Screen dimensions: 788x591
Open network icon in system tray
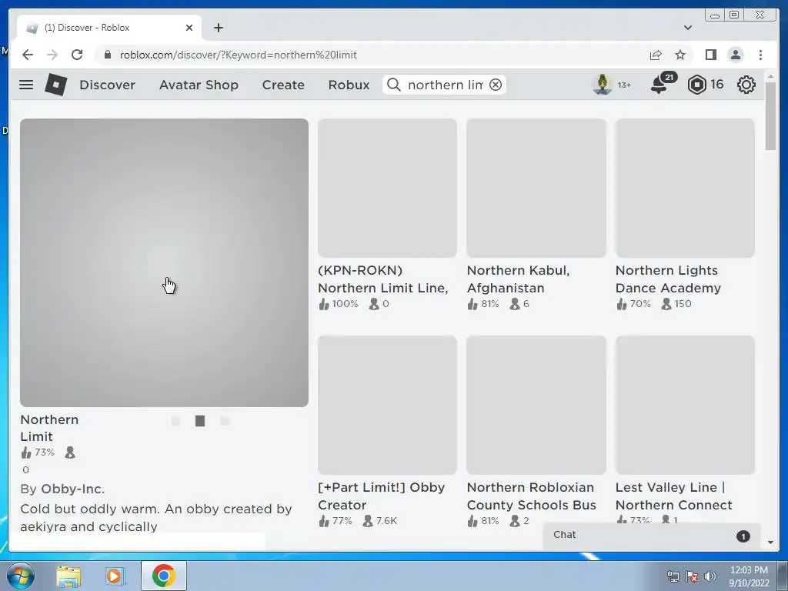click(673, 576)
